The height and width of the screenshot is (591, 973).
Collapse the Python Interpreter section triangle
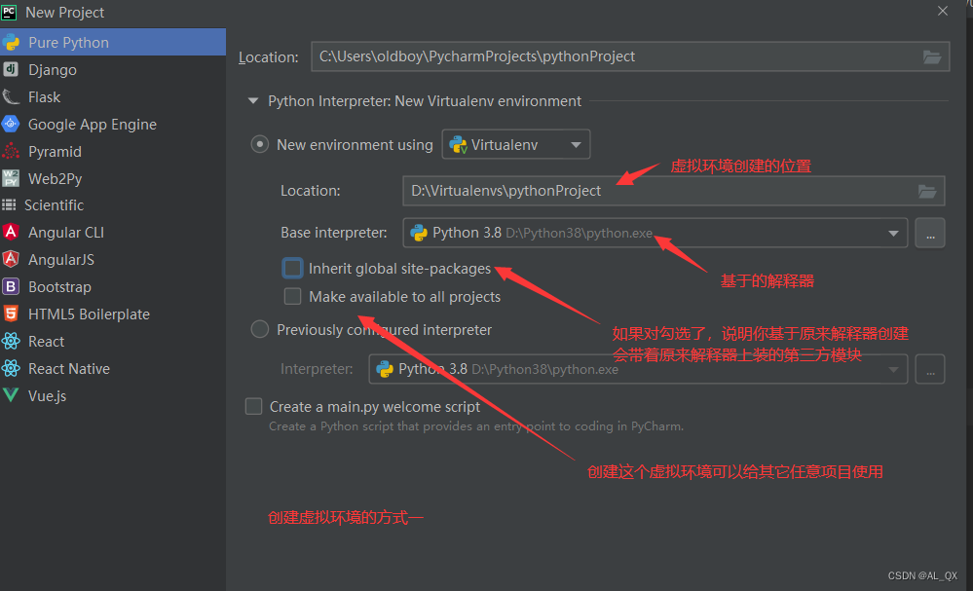(x=253, y=100)
